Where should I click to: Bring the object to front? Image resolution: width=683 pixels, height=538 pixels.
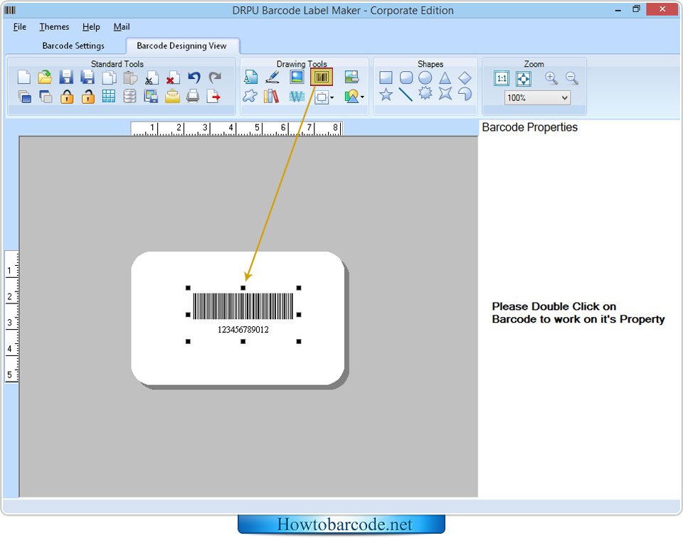(x=24, y=97)
